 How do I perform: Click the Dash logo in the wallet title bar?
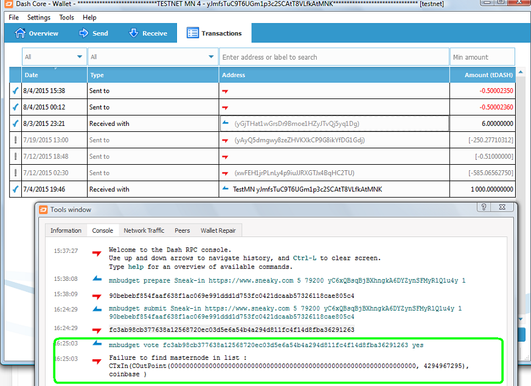click(9, 4)
